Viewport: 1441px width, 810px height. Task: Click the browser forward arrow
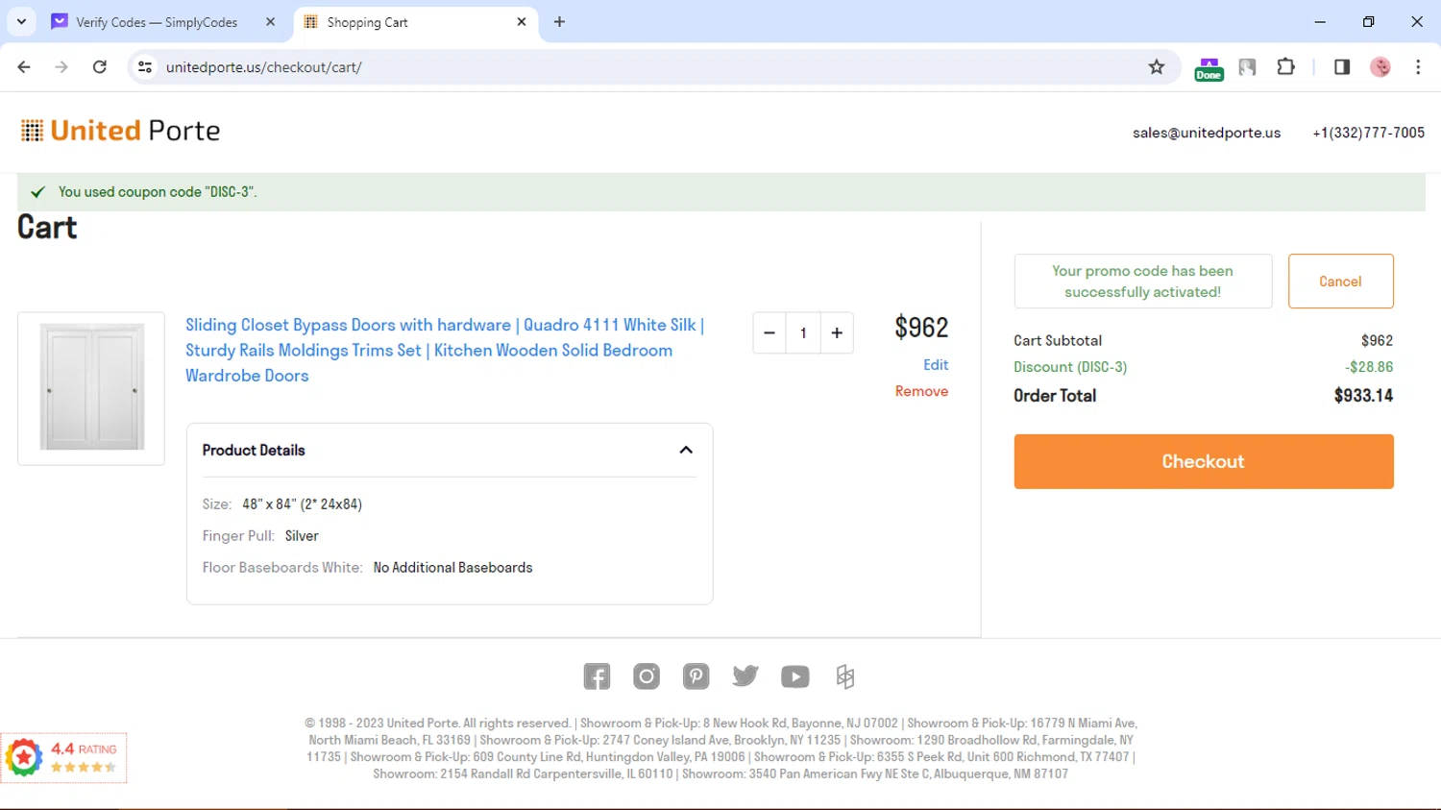(x=61, y=67)
